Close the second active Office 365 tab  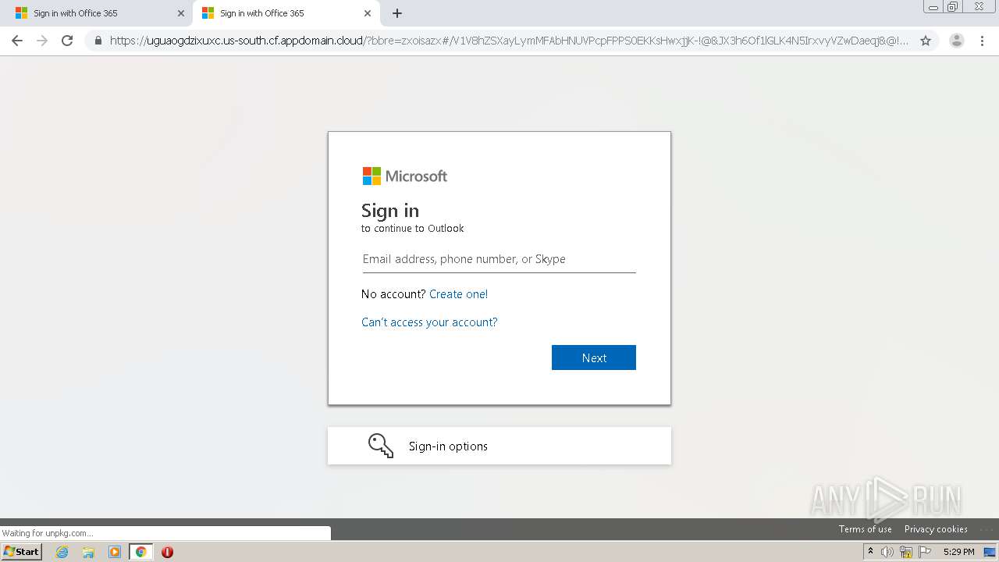coord(368,13)
